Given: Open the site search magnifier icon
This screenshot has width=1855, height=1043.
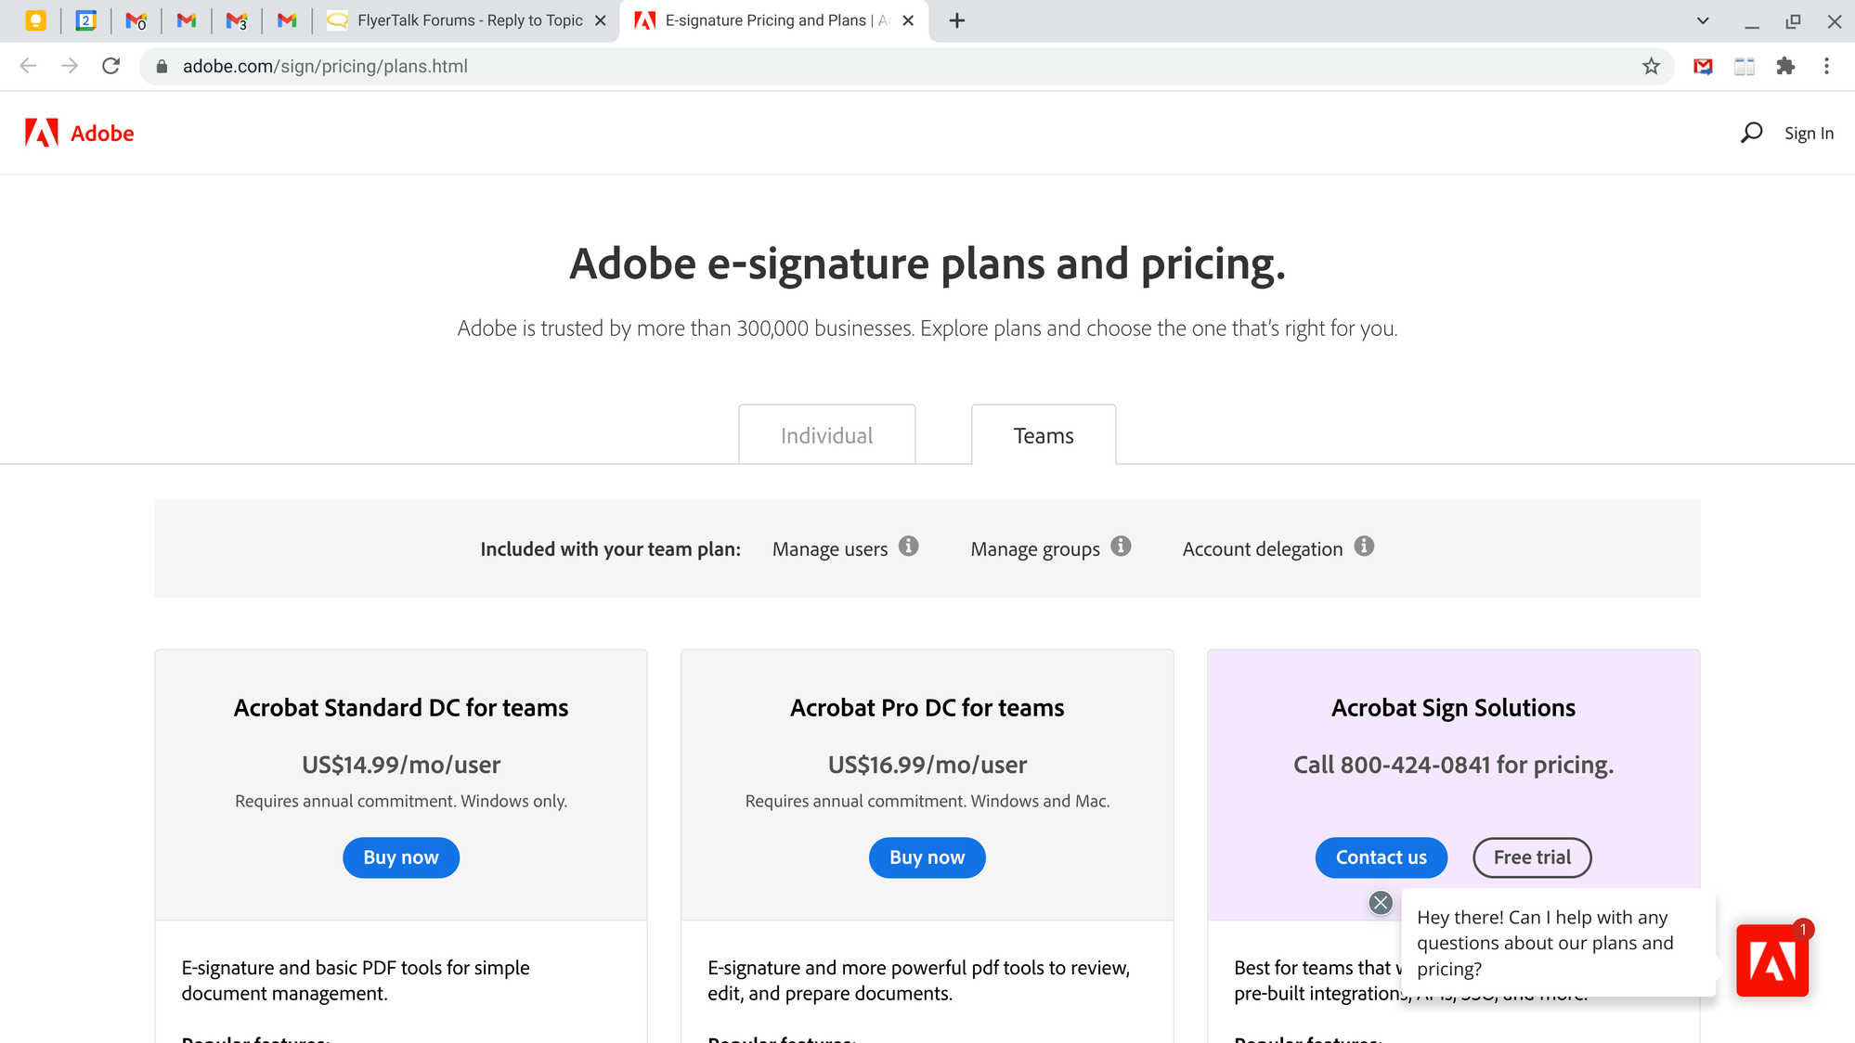Looking at the screenshot, I should (1751, 133).
